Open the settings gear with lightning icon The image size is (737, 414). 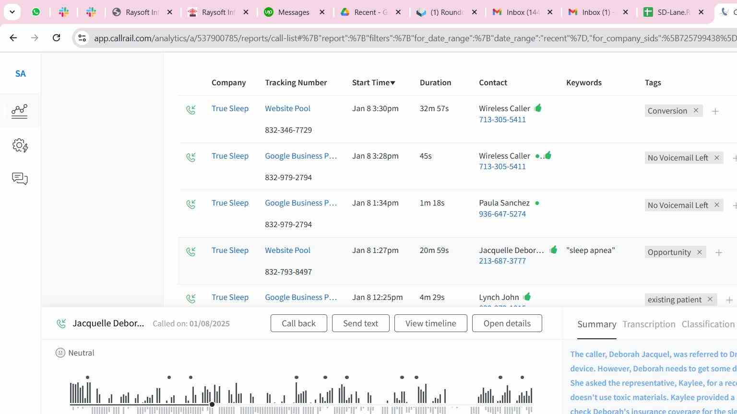(20, 146)
